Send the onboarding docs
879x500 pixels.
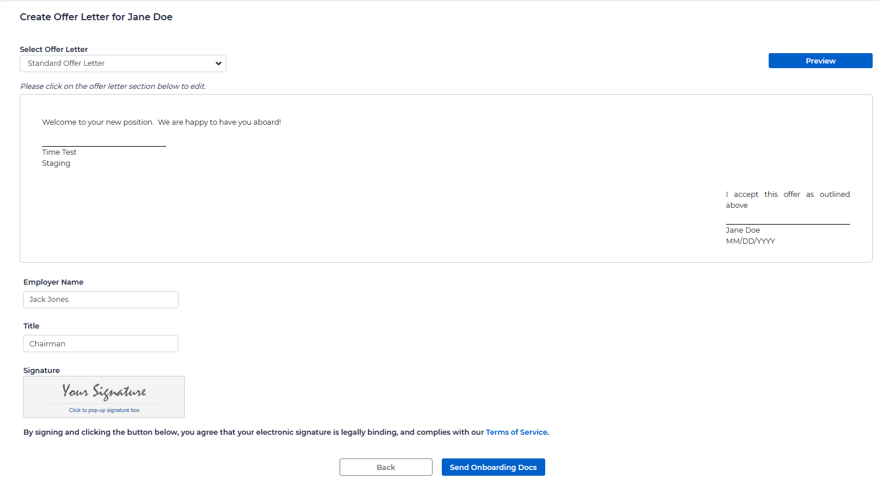(x=493, y=467)
